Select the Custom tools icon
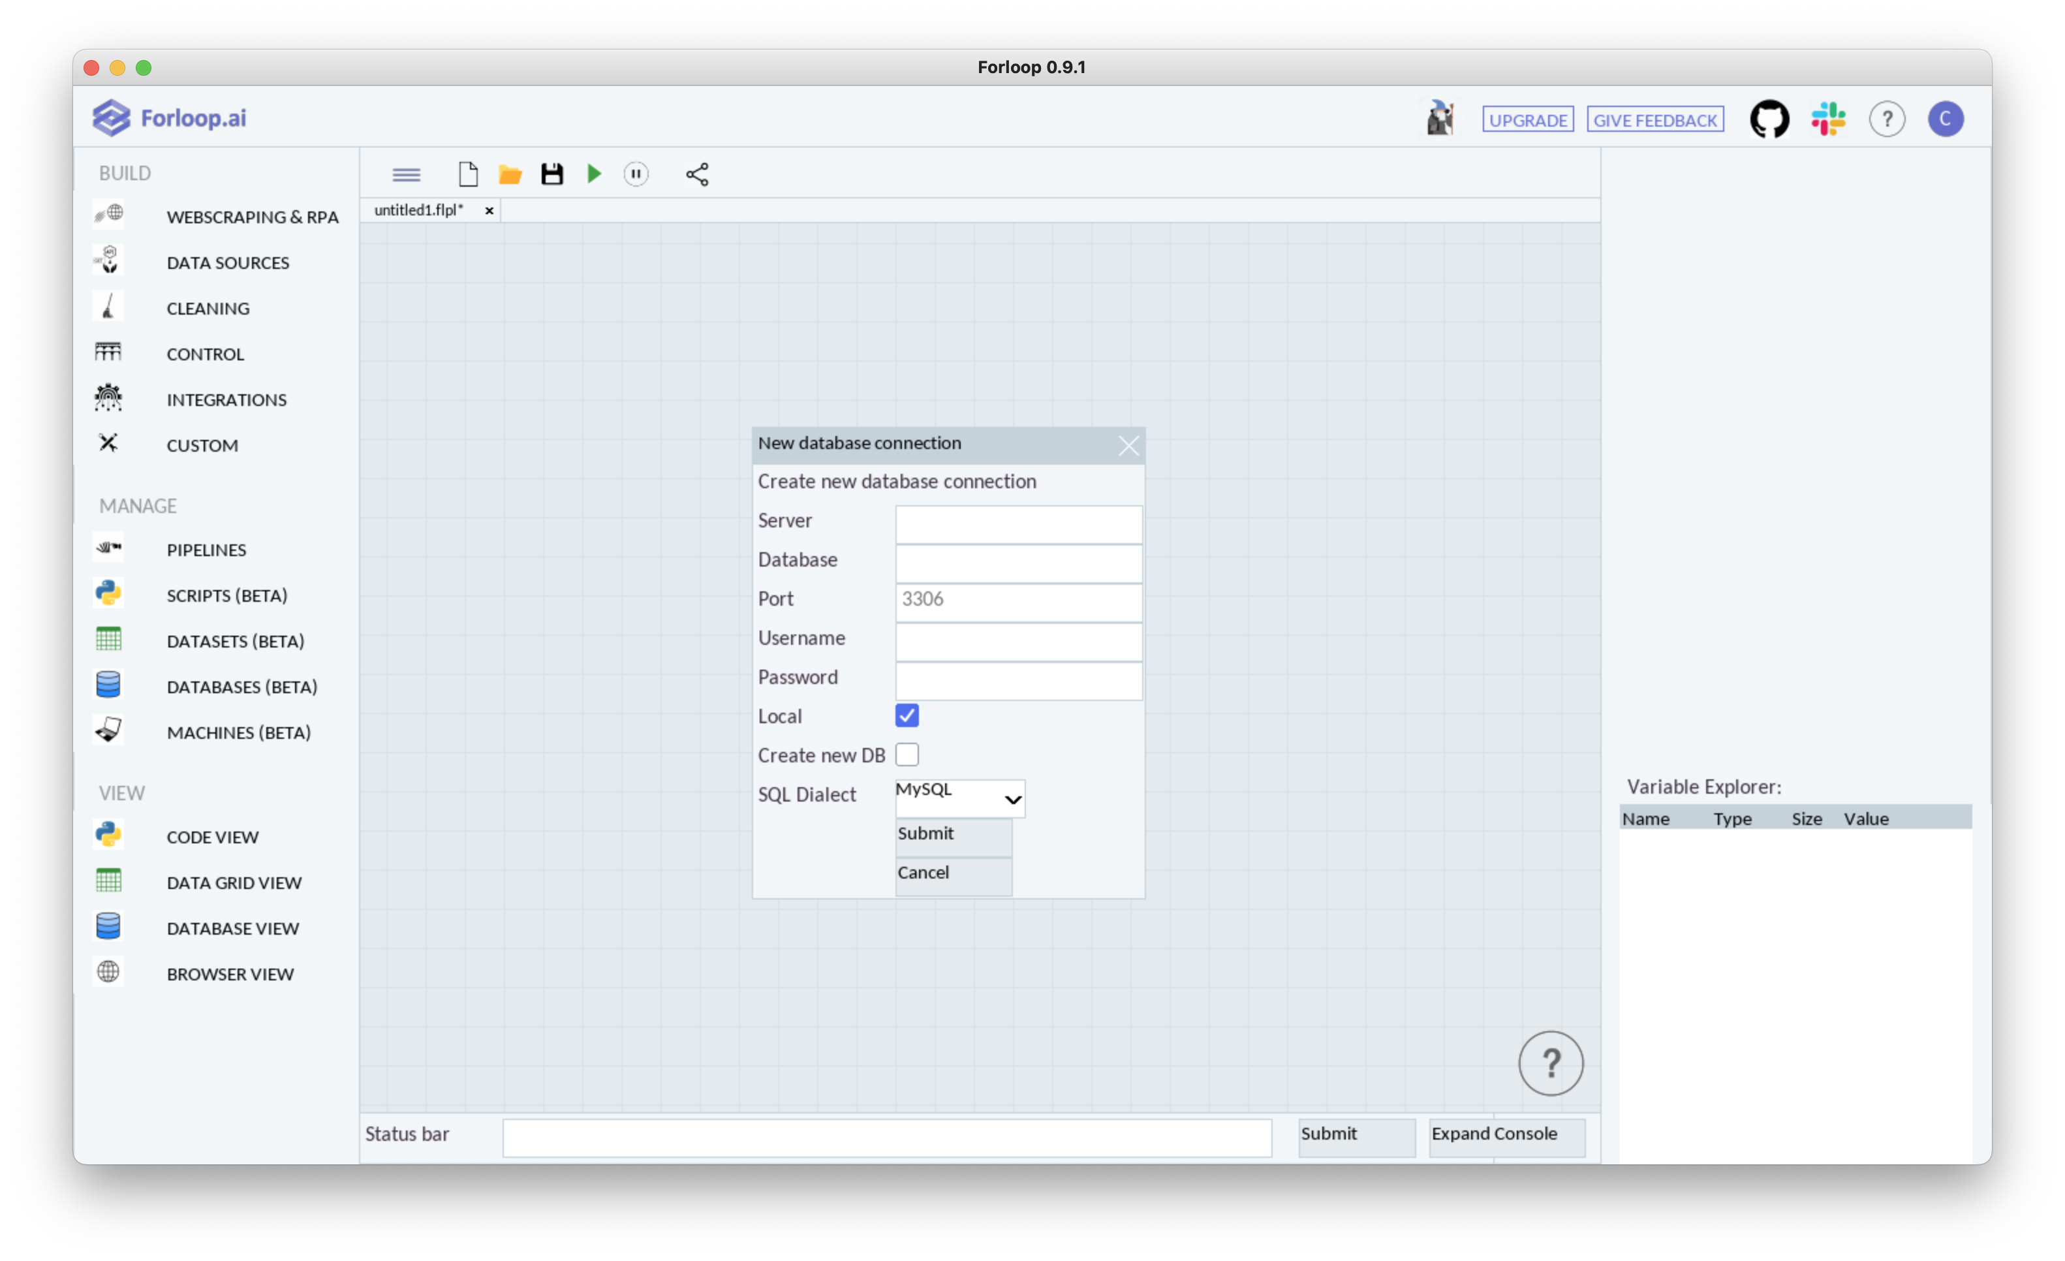The image size is (2065, 1261). (108, 443)
